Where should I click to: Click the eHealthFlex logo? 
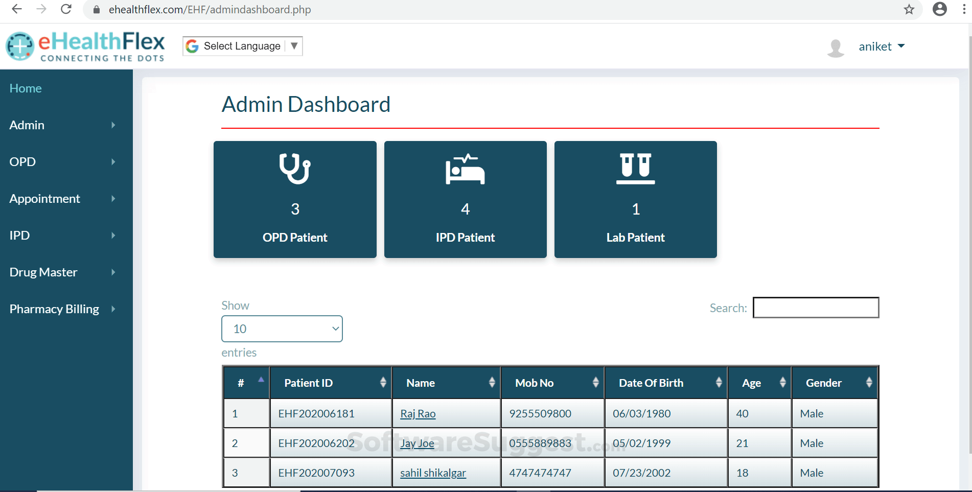85,46
